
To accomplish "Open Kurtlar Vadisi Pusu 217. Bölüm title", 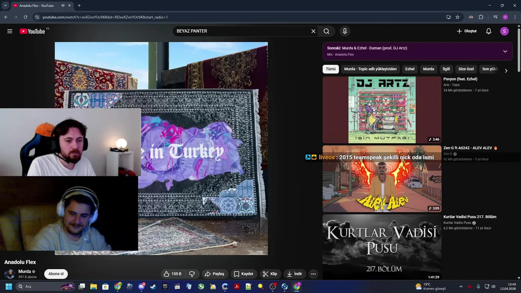I will (470, 217).
